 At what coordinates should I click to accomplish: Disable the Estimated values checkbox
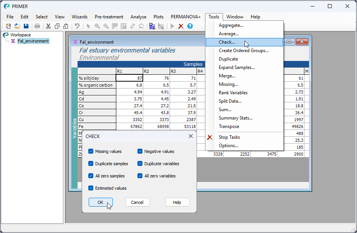coord(91,188)
